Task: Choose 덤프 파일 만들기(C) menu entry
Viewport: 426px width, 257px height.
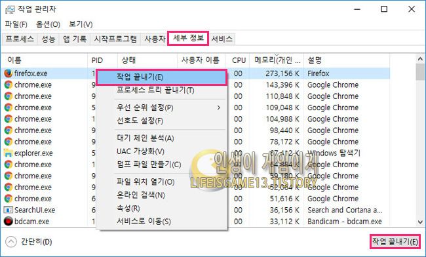Action: point(162,165)
